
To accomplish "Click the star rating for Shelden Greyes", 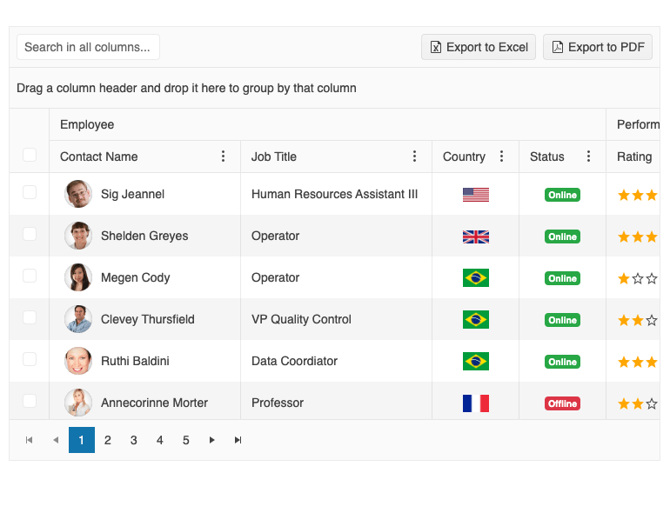I will (x=639, y=237).
